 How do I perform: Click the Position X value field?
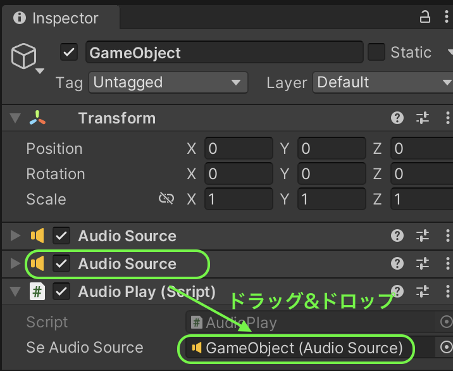pyautogui.click(x=239, y=148)
